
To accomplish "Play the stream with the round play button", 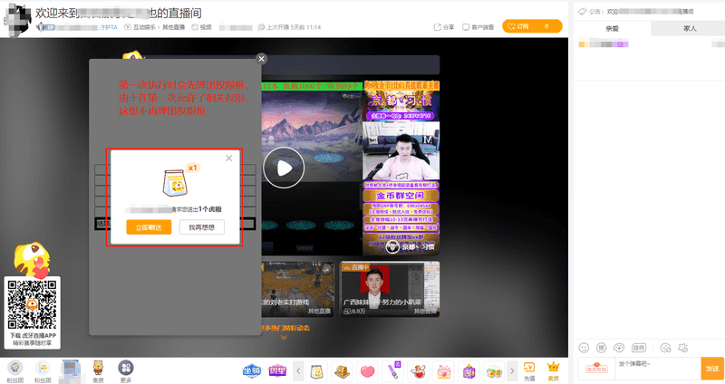I will pos(284,168).
